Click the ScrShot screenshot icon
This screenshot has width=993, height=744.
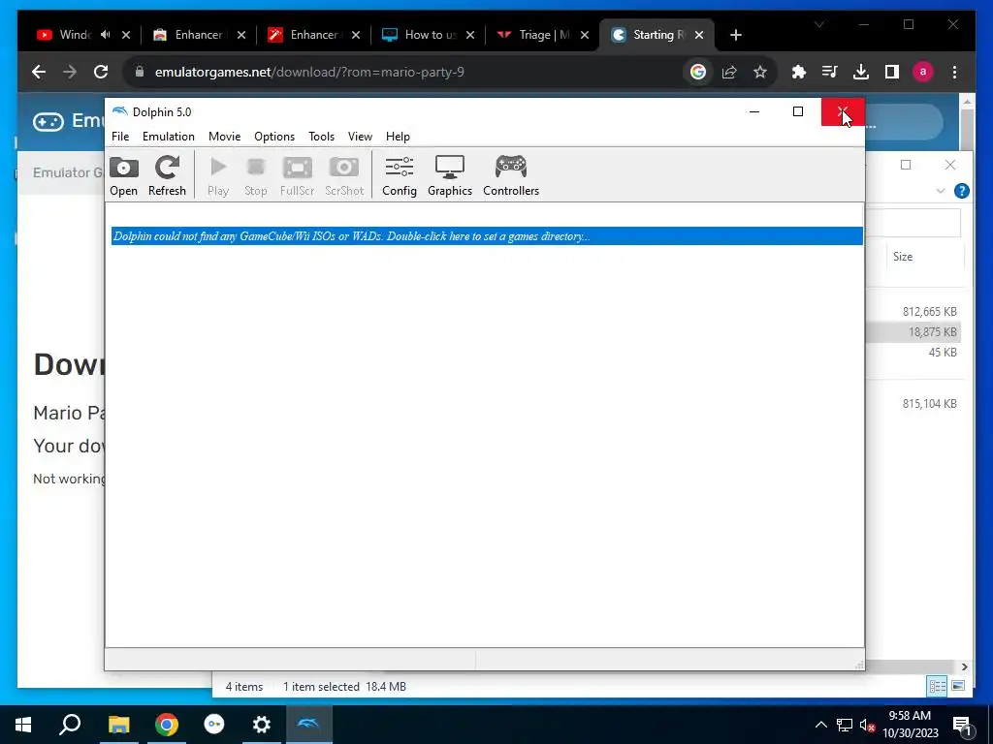(344, 176)
